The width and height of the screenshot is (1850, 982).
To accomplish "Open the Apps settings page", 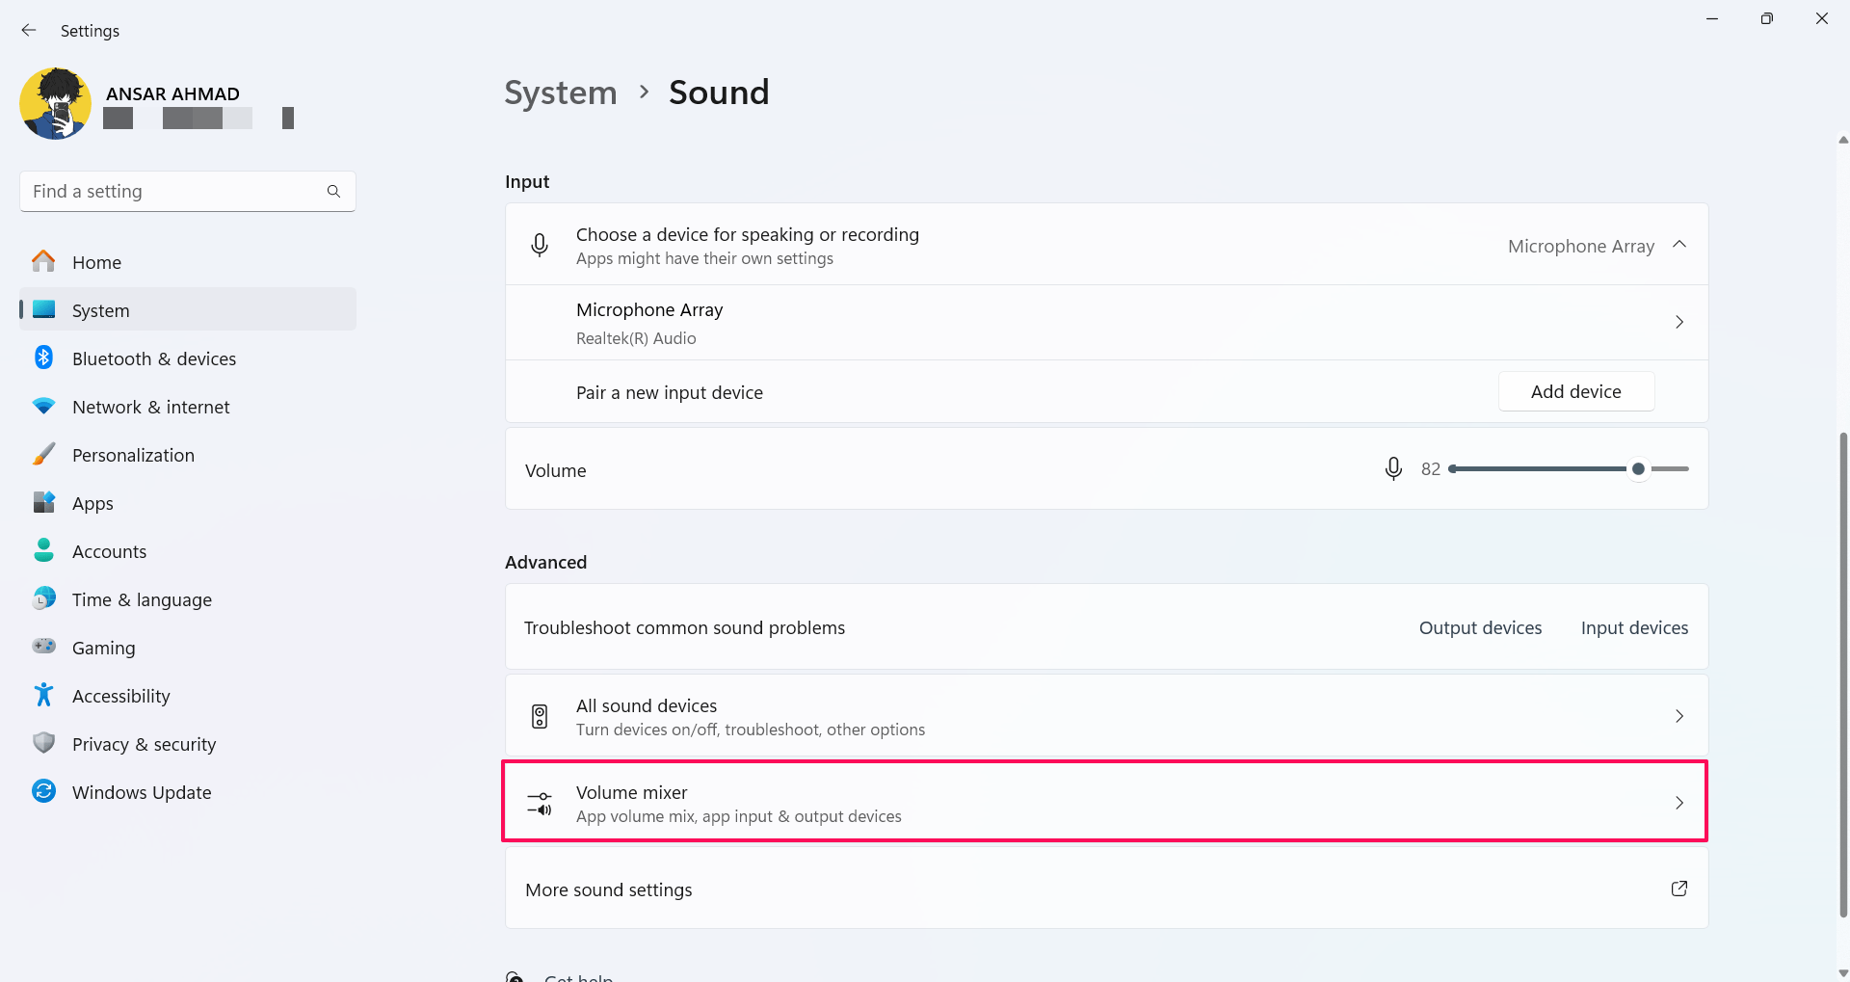I will (188, 503).
